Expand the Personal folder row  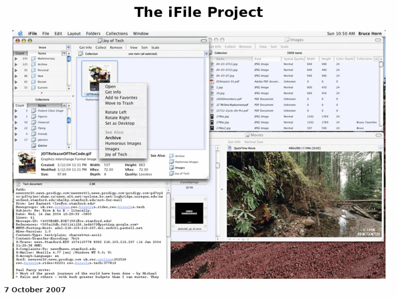point(16,70)
